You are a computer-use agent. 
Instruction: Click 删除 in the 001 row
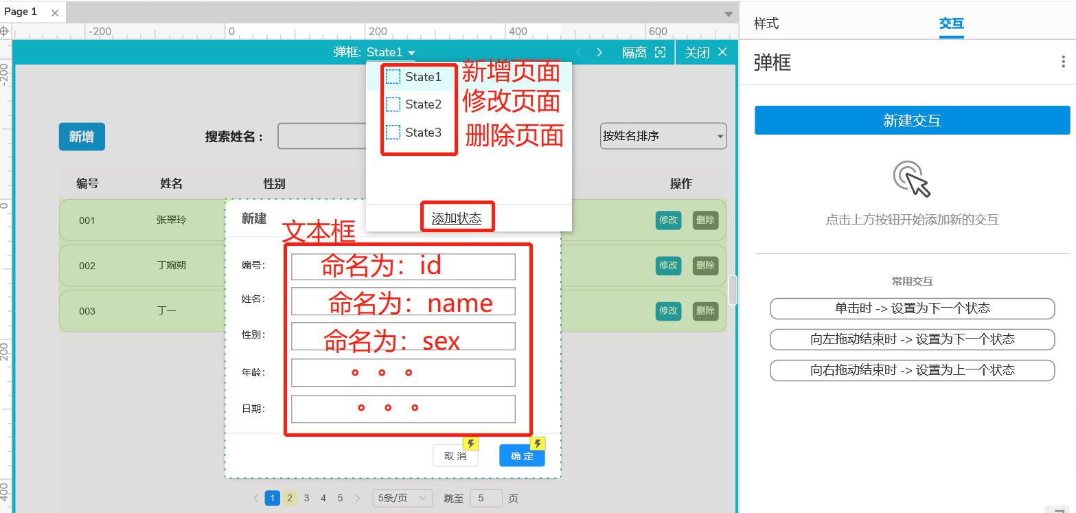(705, 220)
